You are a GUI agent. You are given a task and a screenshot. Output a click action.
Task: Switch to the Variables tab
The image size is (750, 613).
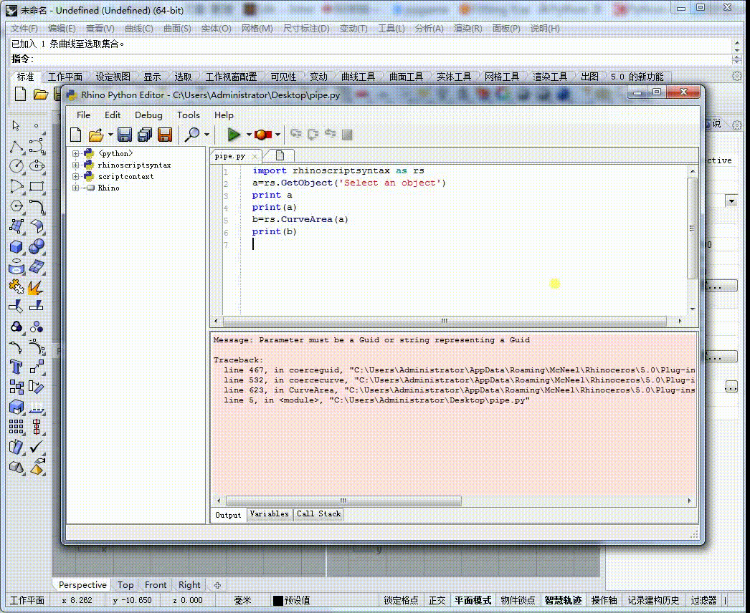pos(270,514)
